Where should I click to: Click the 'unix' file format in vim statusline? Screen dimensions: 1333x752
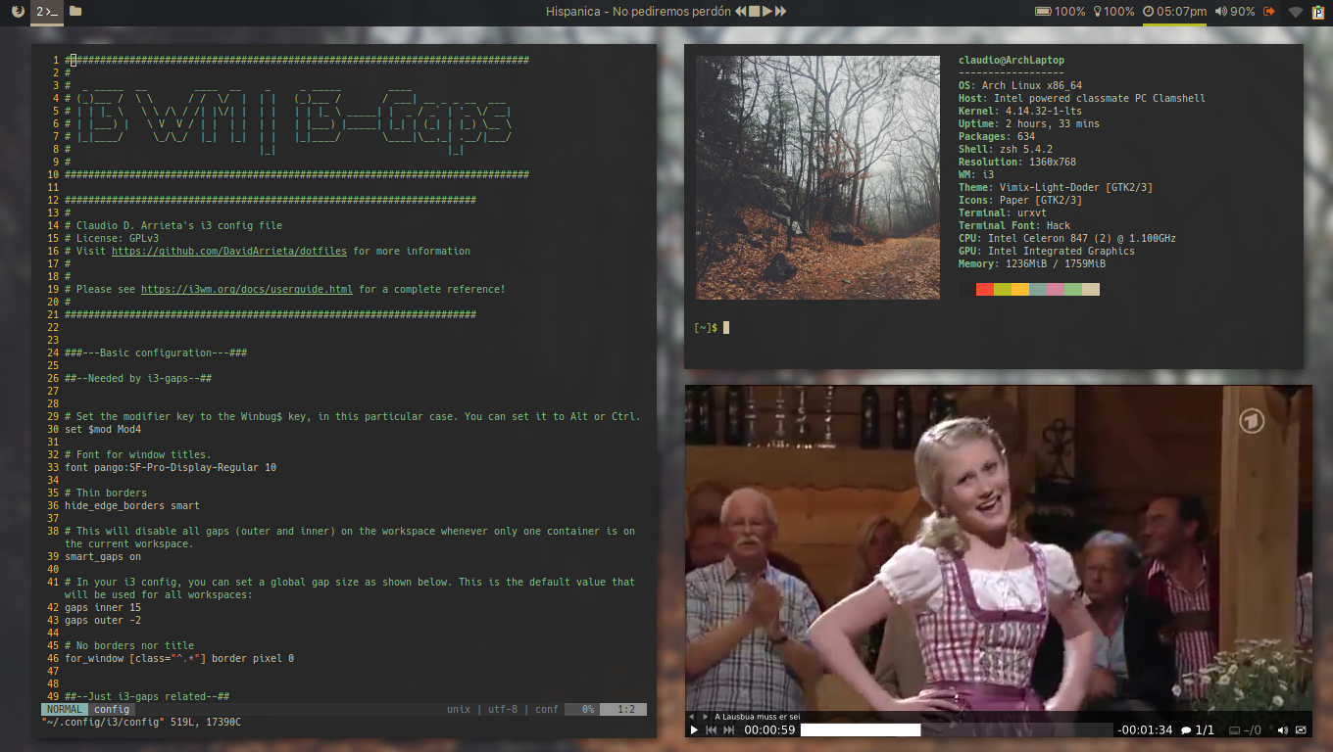click(459, 709)
